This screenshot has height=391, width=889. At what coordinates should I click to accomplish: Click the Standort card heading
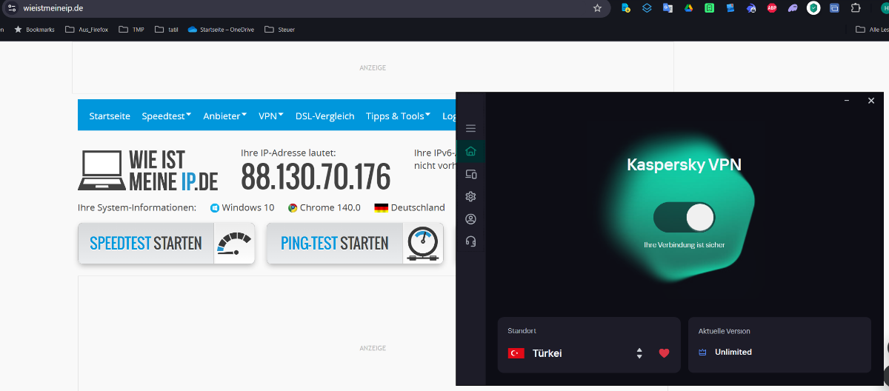(522, 331)
